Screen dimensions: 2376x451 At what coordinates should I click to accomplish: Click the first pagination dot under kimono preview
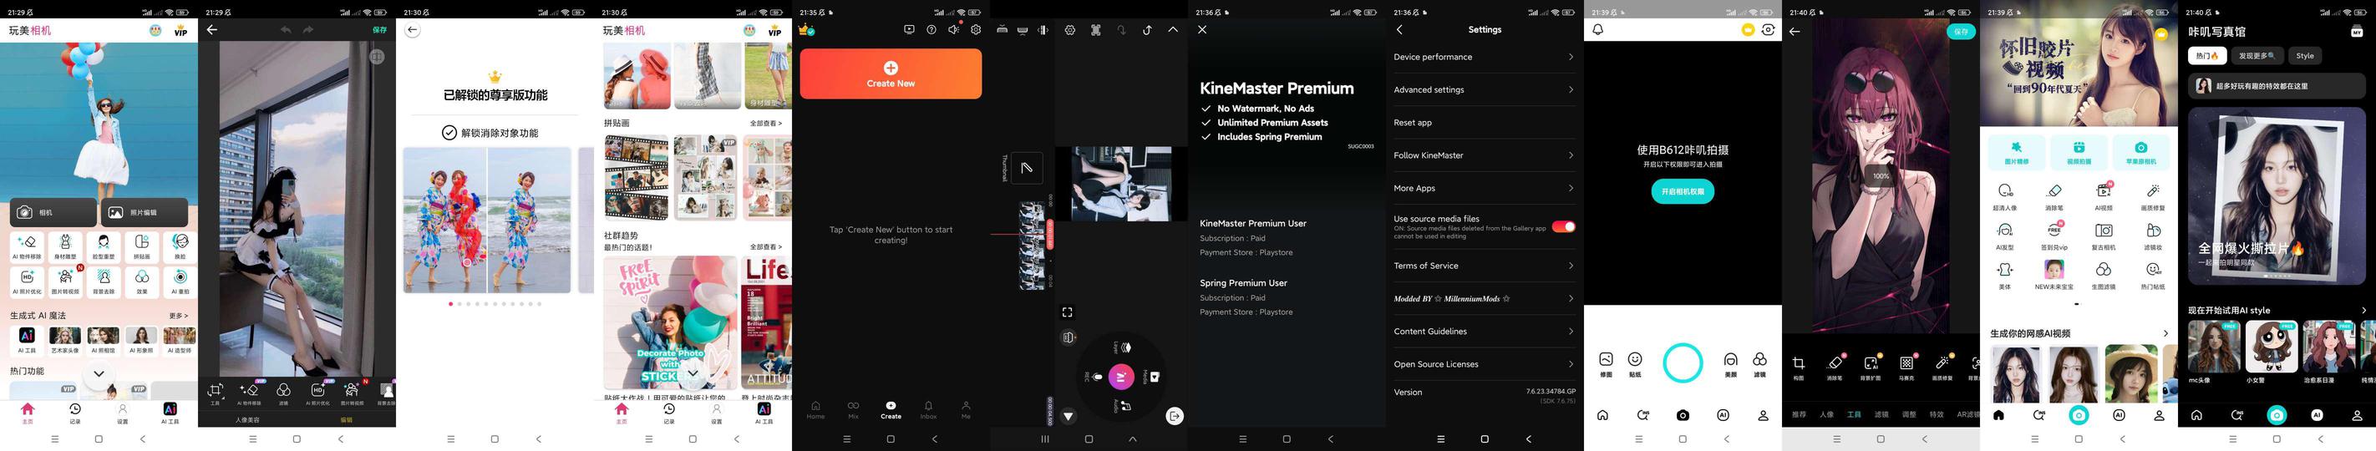pos(450,303)
